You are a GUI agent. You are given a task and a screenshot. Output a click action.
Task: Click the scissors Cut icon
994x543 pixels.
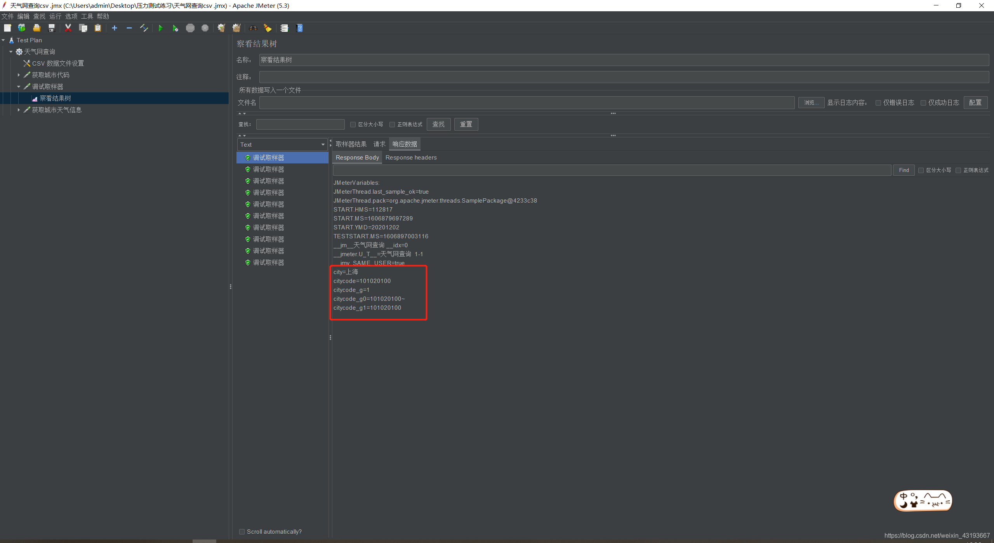pos(68,28)
